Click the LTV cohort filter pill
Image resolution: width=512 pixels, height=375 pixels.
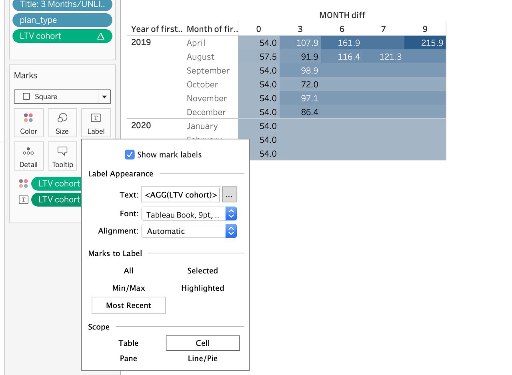62,36
